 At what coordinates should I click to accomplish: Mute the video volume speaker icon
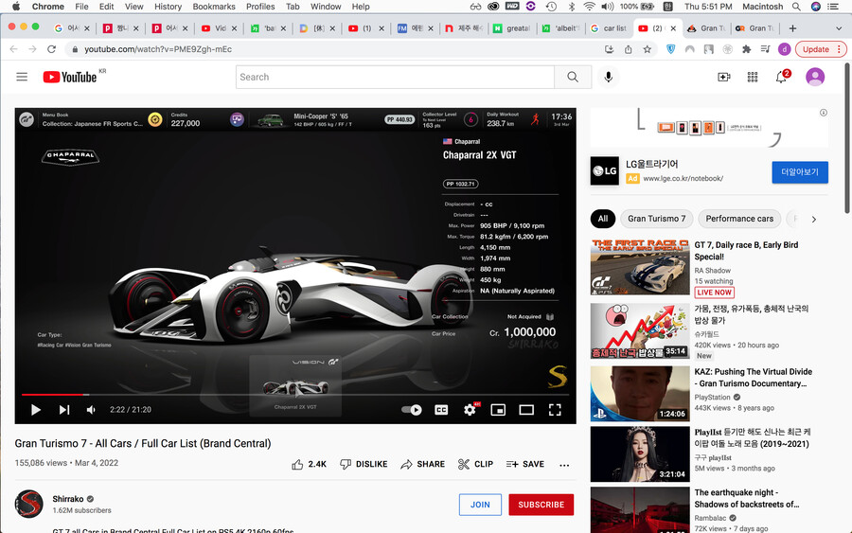coord(92,410)
